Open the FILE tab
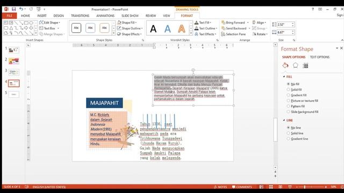This screenshot has width=344, height=193. [x=9, y=16]
